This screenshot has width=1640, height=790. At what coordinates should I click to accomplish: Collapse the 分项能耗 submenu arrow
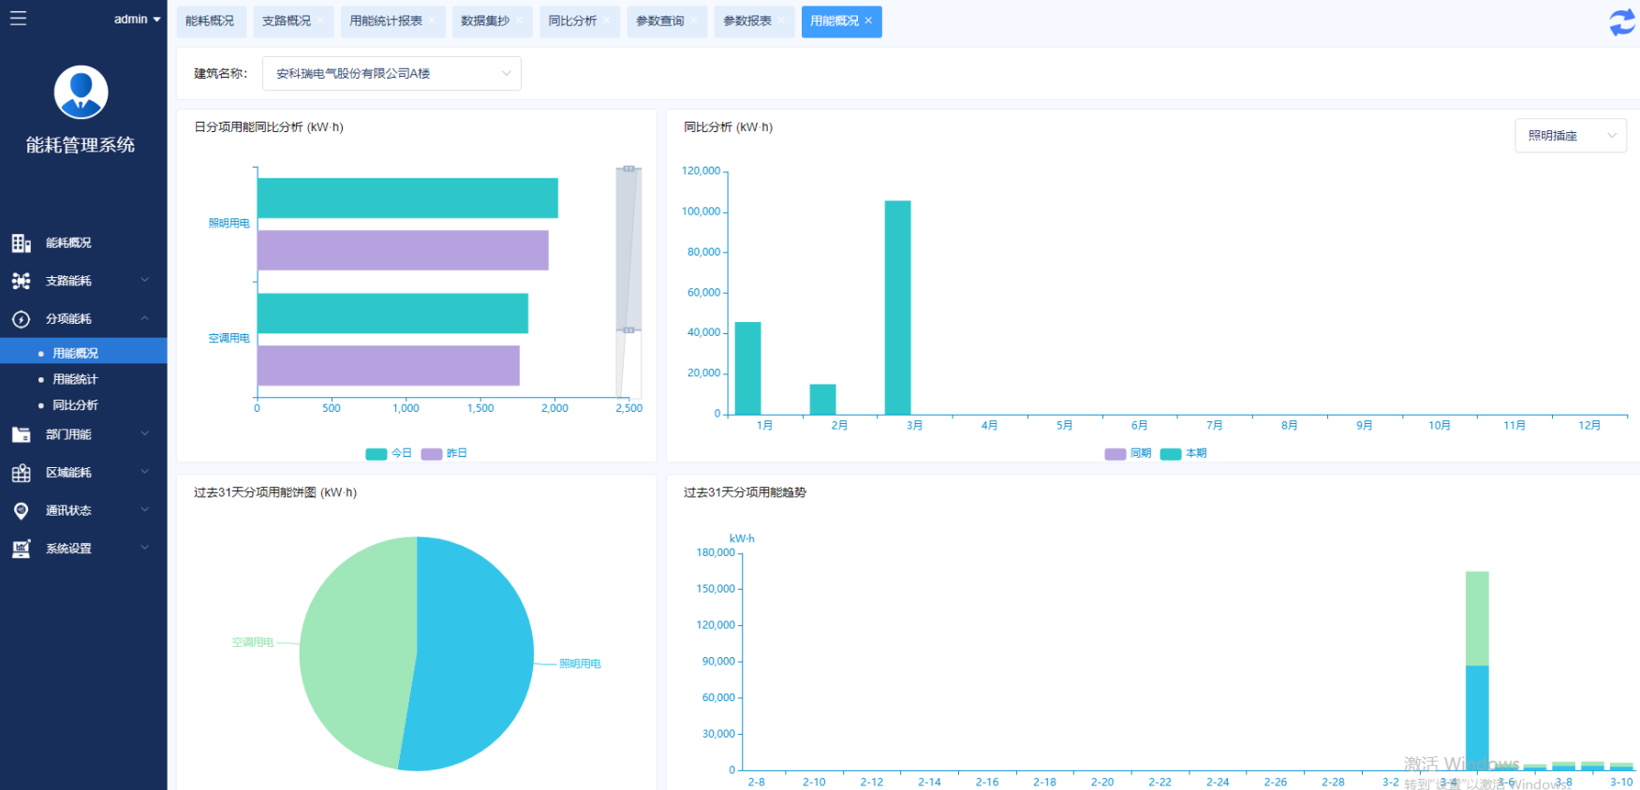tap(144, 318)
